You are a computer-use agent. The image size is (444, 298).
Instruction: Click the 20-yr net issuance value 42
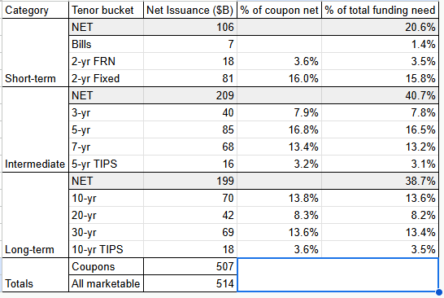pyautogui.click(x=190, y=215)
